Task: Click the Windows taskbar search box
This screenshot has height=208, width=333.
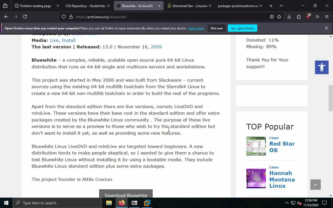Action: coord(57,203)
